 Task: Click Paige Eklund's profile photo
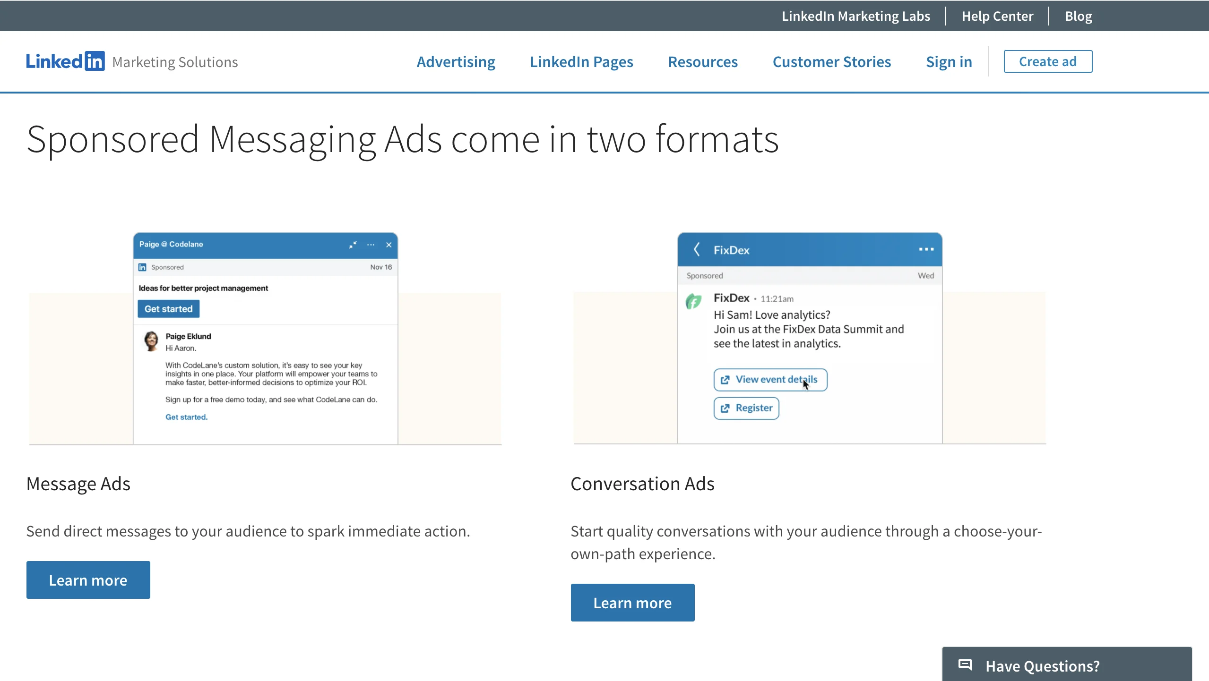point(151,341)
